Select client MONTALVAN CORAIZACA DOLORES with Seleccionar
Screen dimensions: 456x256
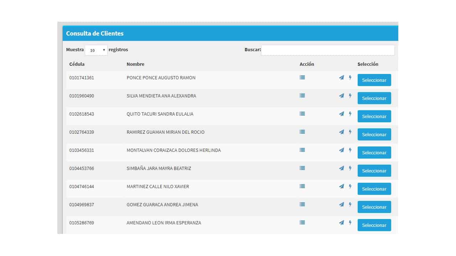coord(374,153)
